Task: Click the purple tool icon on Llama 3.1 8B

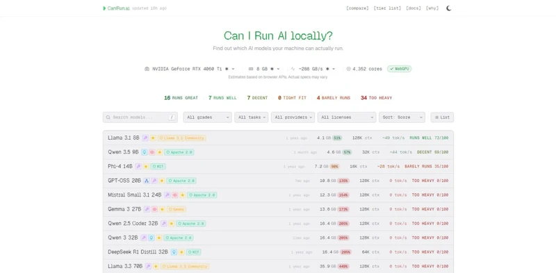Action: tap(145, 138)
